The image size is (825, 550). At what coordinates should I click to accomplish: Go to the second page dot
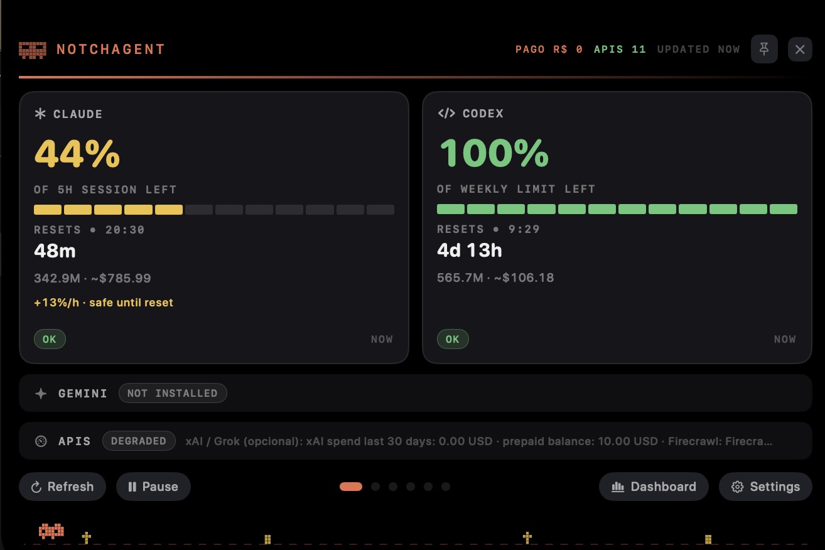(375, 487)
